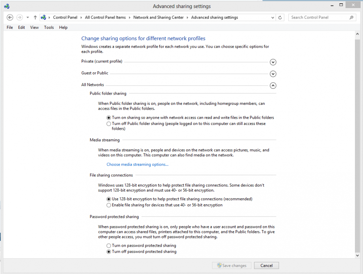The image size is (363, 274).
Task: Click the refresh button beside address bar
Action: click(x=280, y=17)
